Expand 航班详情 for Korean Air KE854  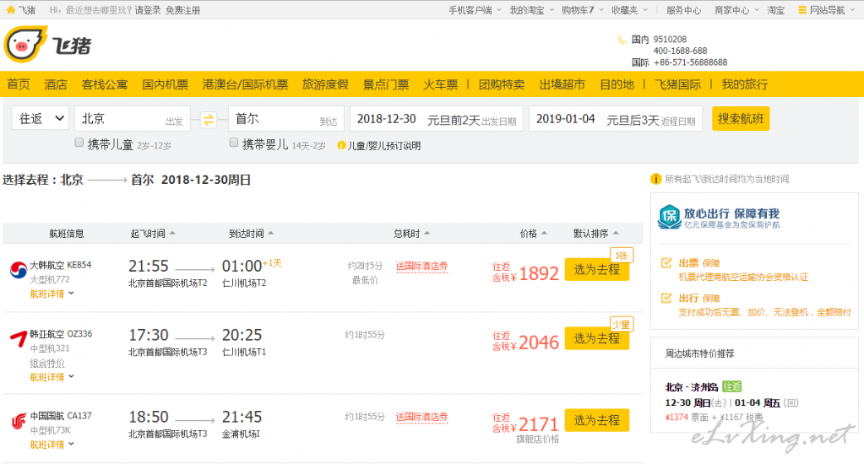click(x=52, y=294)
